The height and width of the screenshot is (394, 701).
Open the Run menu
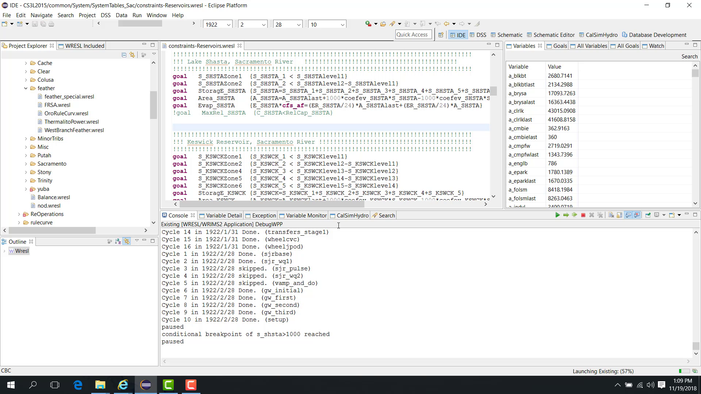137,15
